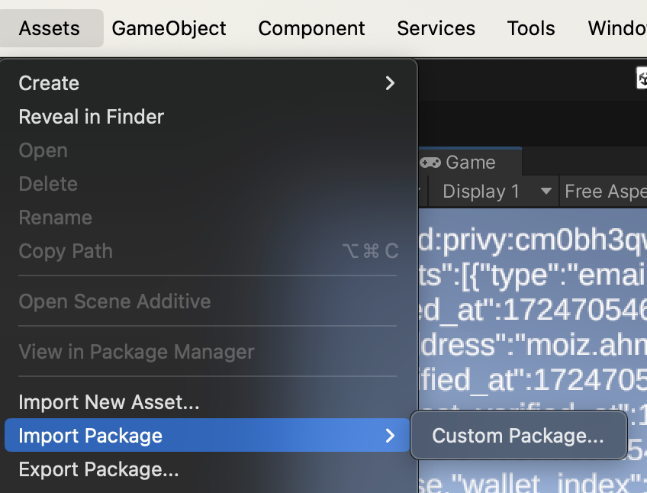Choose Reveal in Finder
The image size is (647, 493).
click(x=207, y=117)
